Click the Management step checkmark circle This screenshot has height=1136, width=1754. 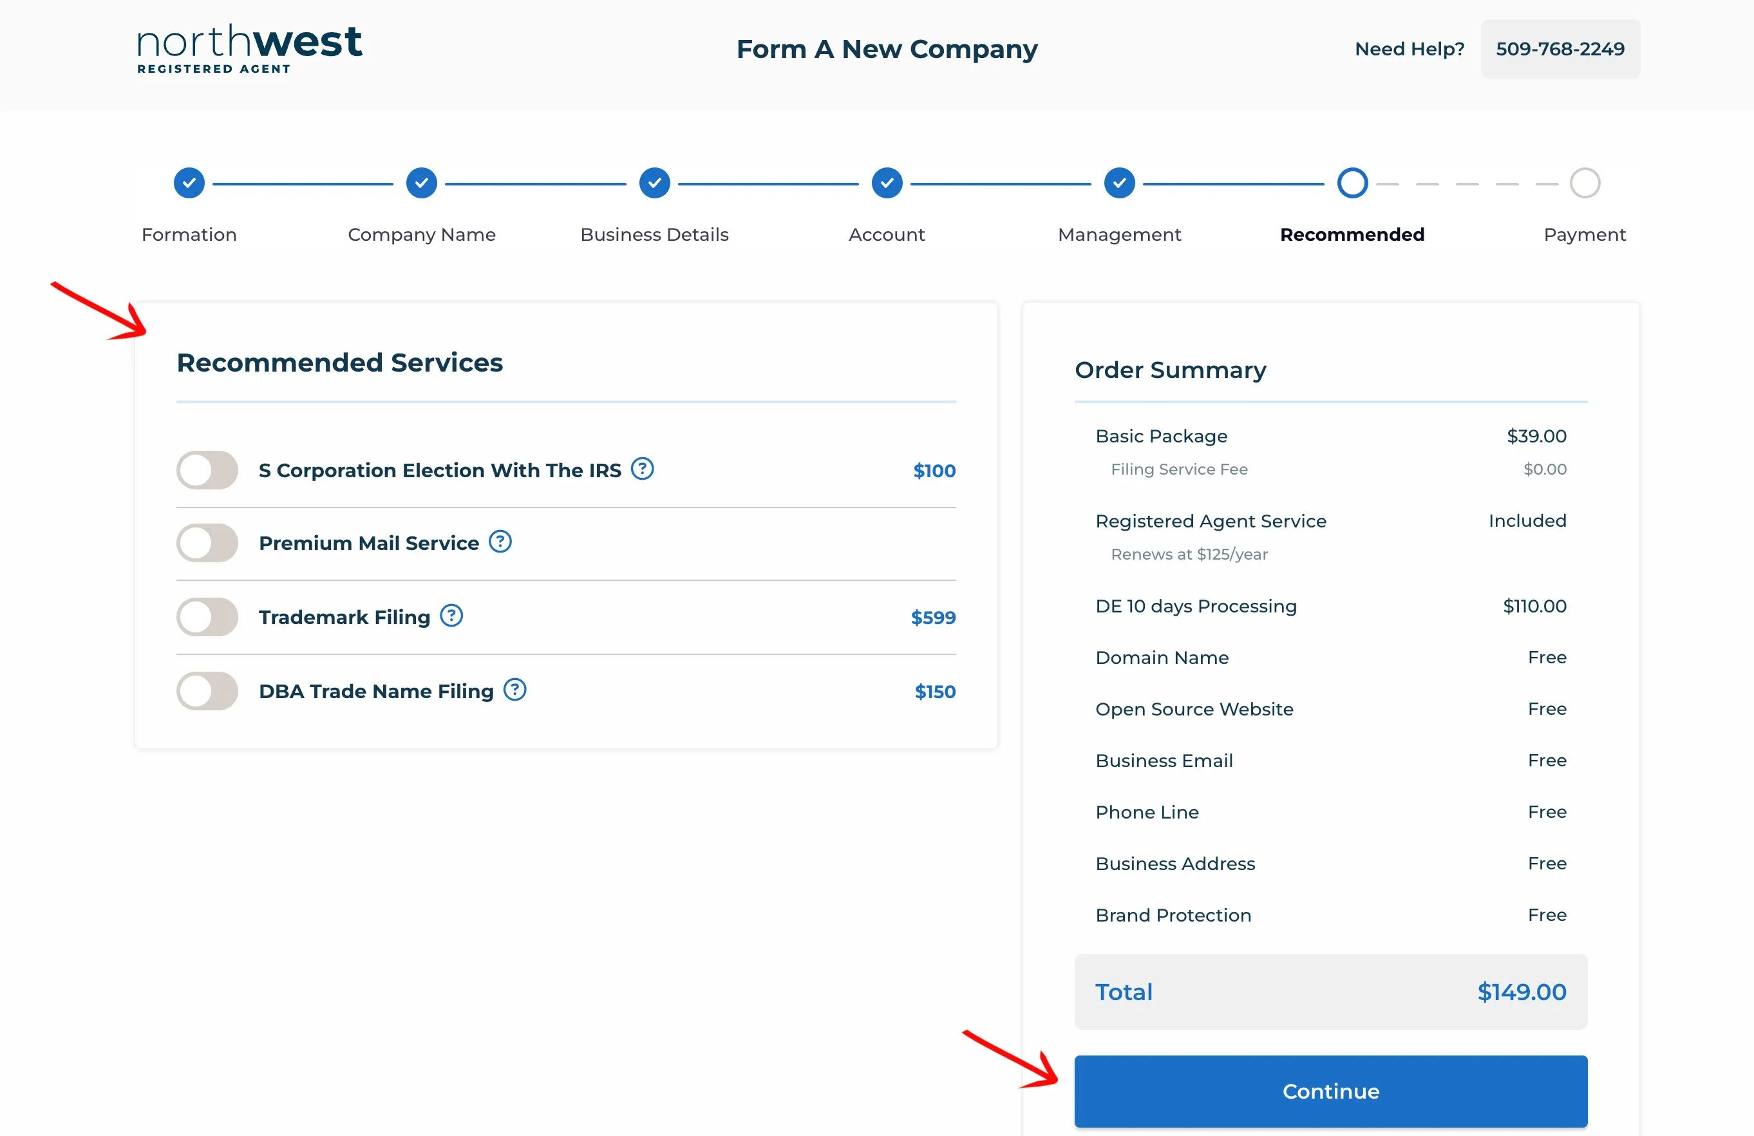(x=1120, y=183)
